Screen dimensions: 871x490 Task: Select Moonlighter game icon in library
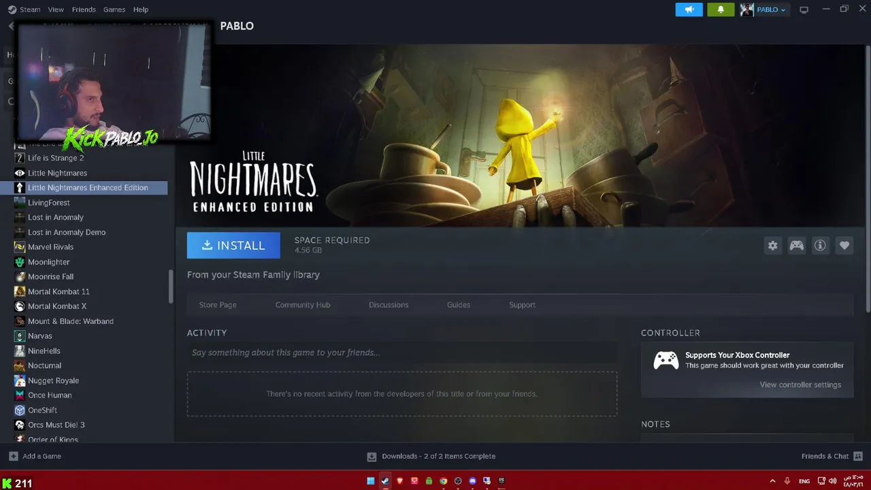click(20, 262)
